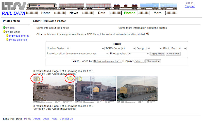Open third photo thumbnail of two locomotives

(137, 89)
